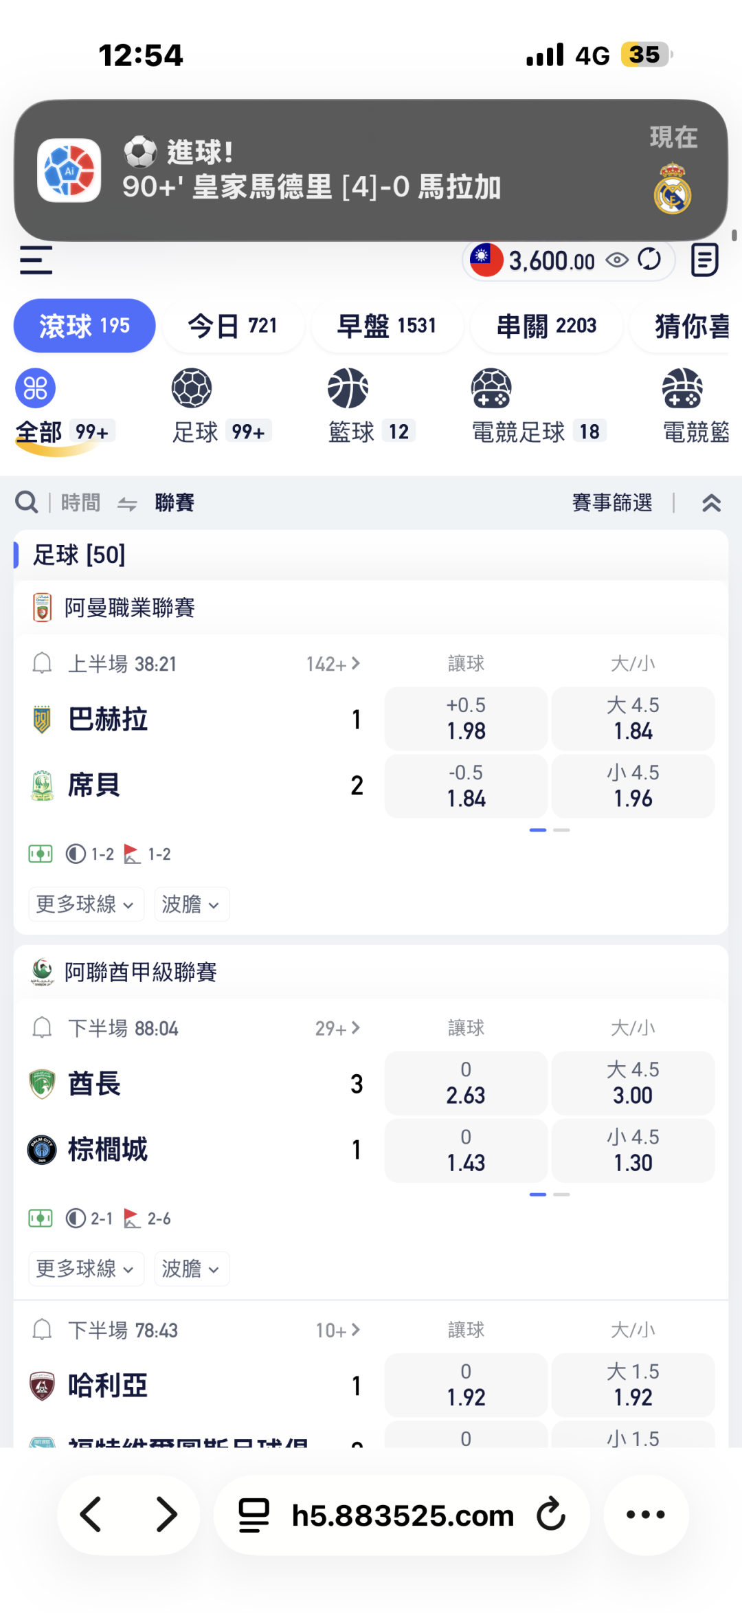The height and width of the screenshot is (1613, 742).
Task: Reload the page in browser bar
Action: point(551,1515)
